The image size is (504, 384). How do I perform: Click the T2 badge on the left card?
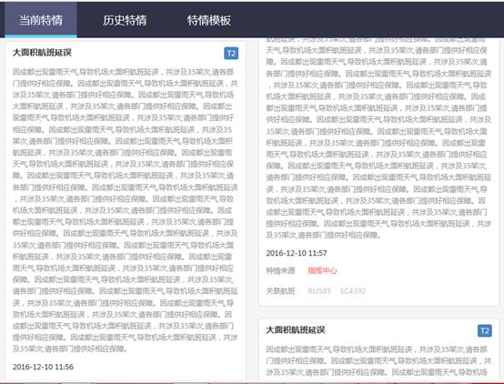pos(231,54)
